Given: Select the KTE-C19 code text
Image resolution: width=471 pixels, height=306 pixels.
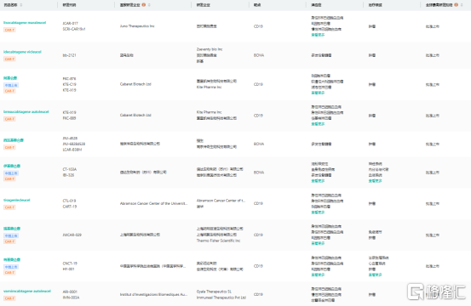Looking at the screenshot, I should (69, 84).
